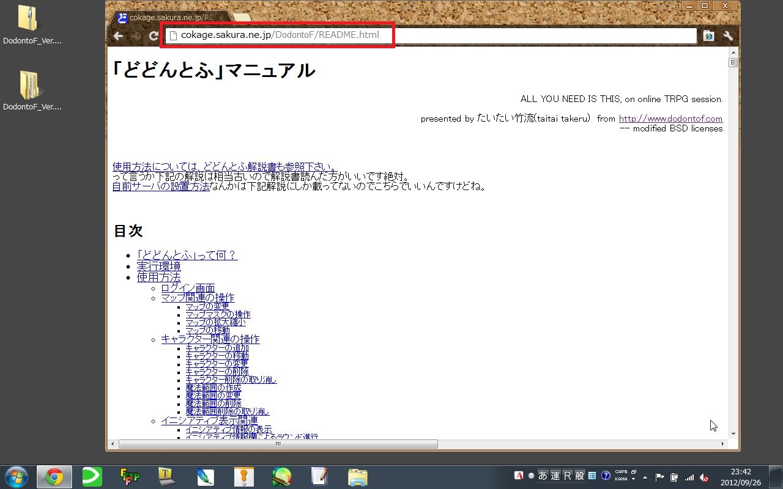Open the FFFTP taskbar icon

[x=130, y=477]
